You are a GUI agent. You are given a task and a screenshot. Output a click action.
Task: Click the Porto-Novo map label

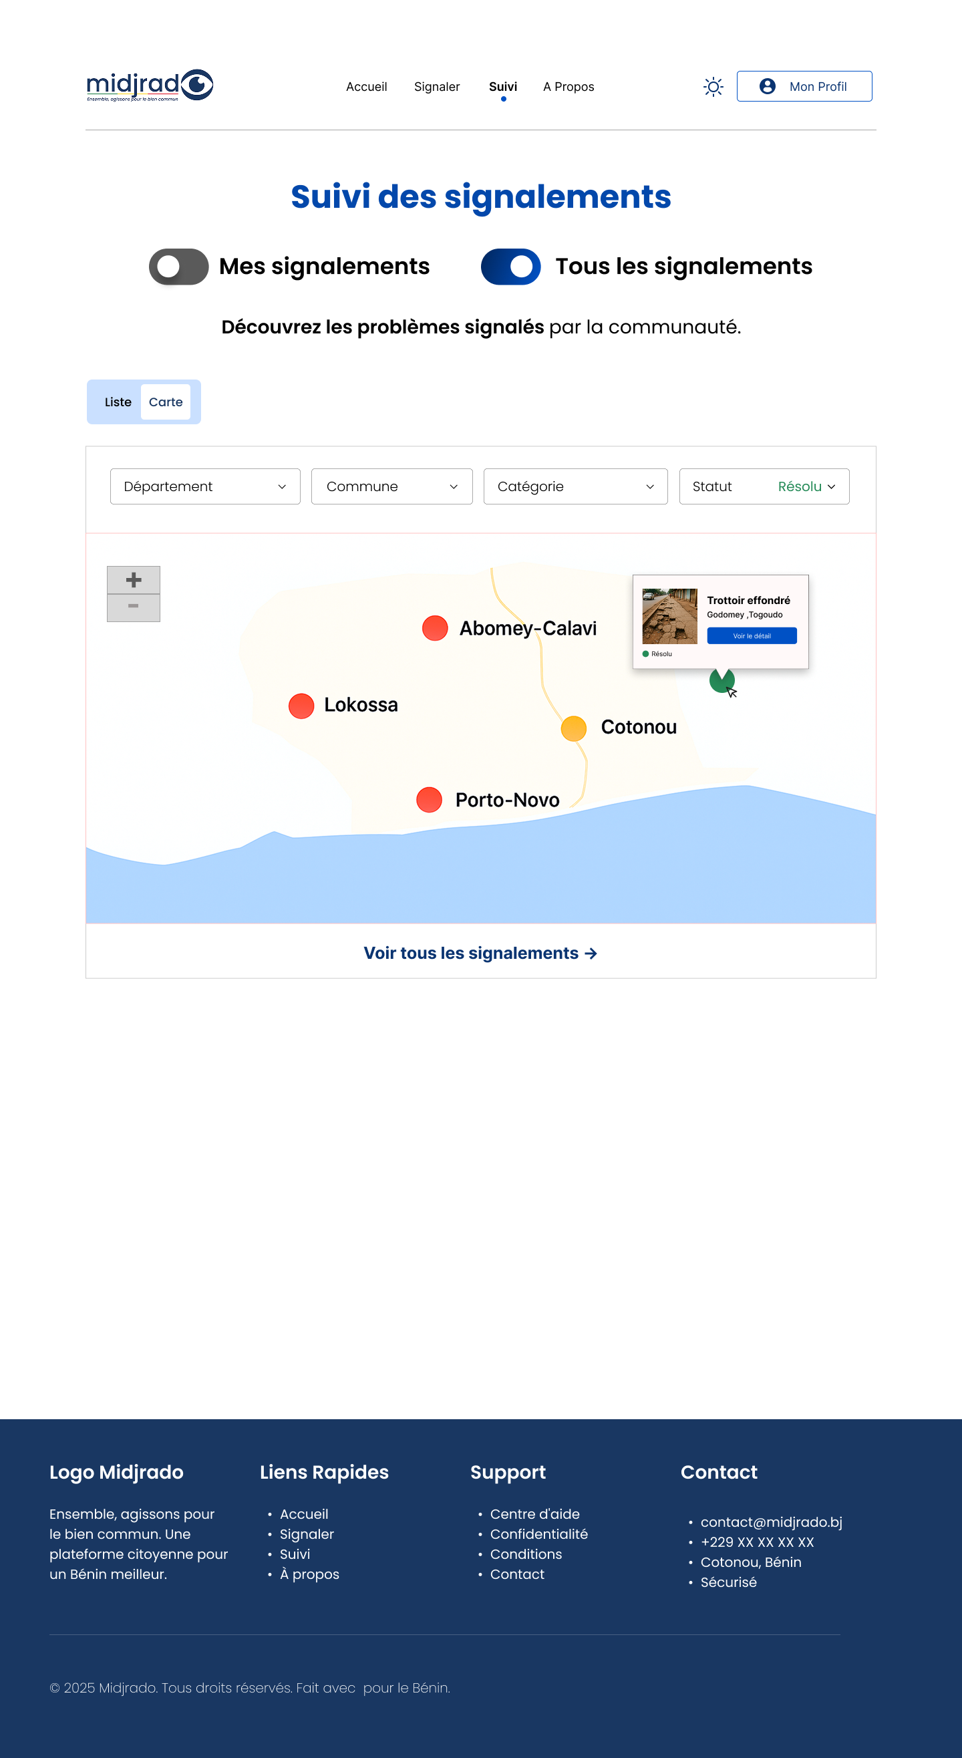click(x=508, y=800)
